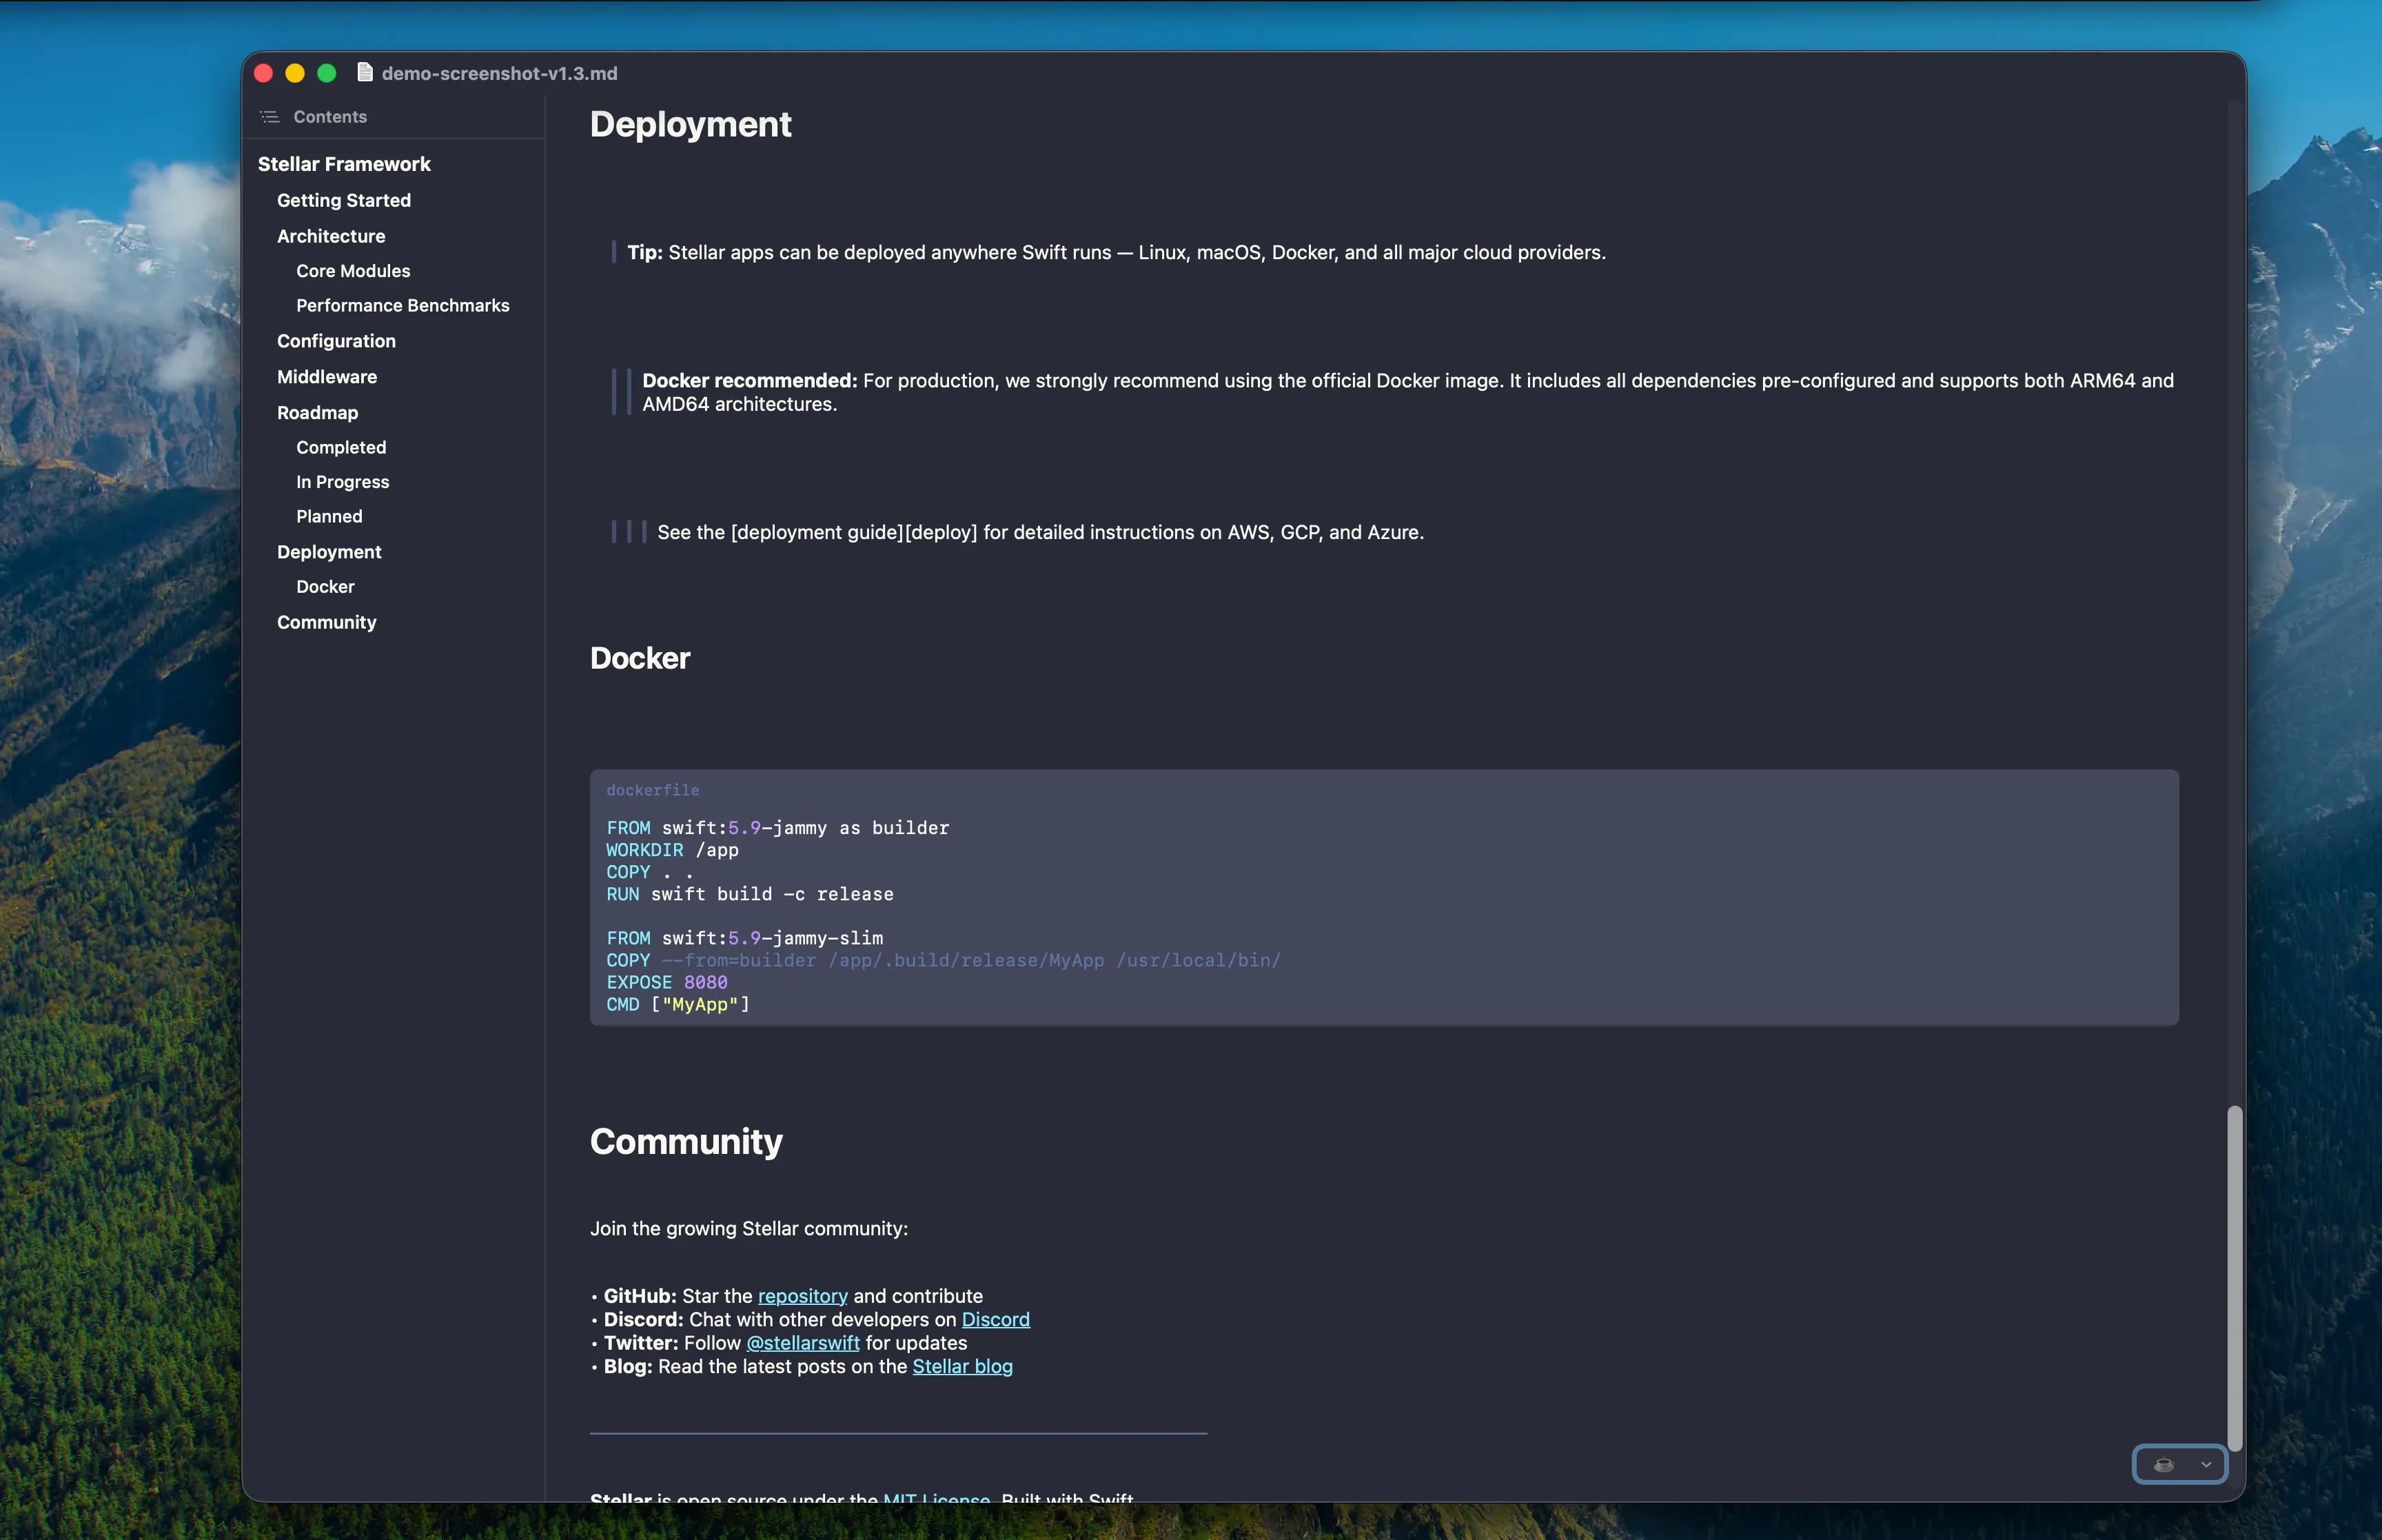
Task: Jump to Getting Started section
Action: (x=344, y=200)
